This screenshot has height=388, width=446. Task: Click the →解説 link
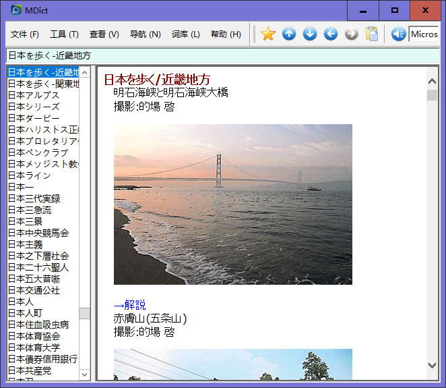129,306
